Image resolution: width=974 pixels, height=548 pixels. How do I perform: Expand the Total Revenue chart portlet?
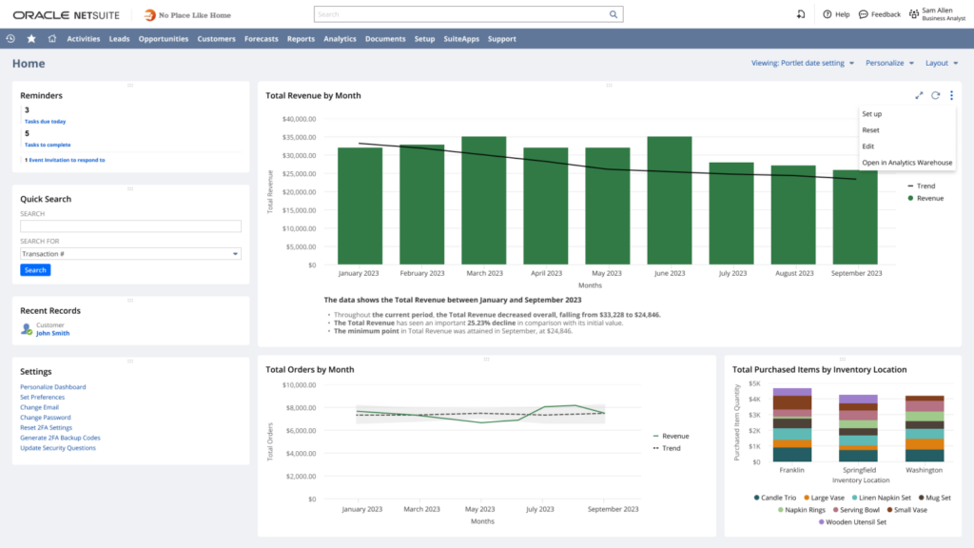919,95
